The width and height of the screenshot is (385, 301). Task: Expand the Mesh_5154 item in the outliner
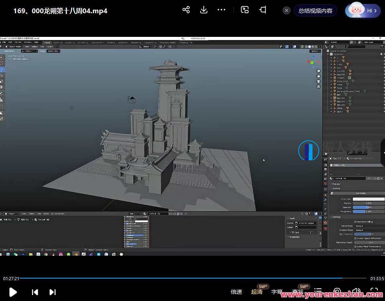click(331, 81)
